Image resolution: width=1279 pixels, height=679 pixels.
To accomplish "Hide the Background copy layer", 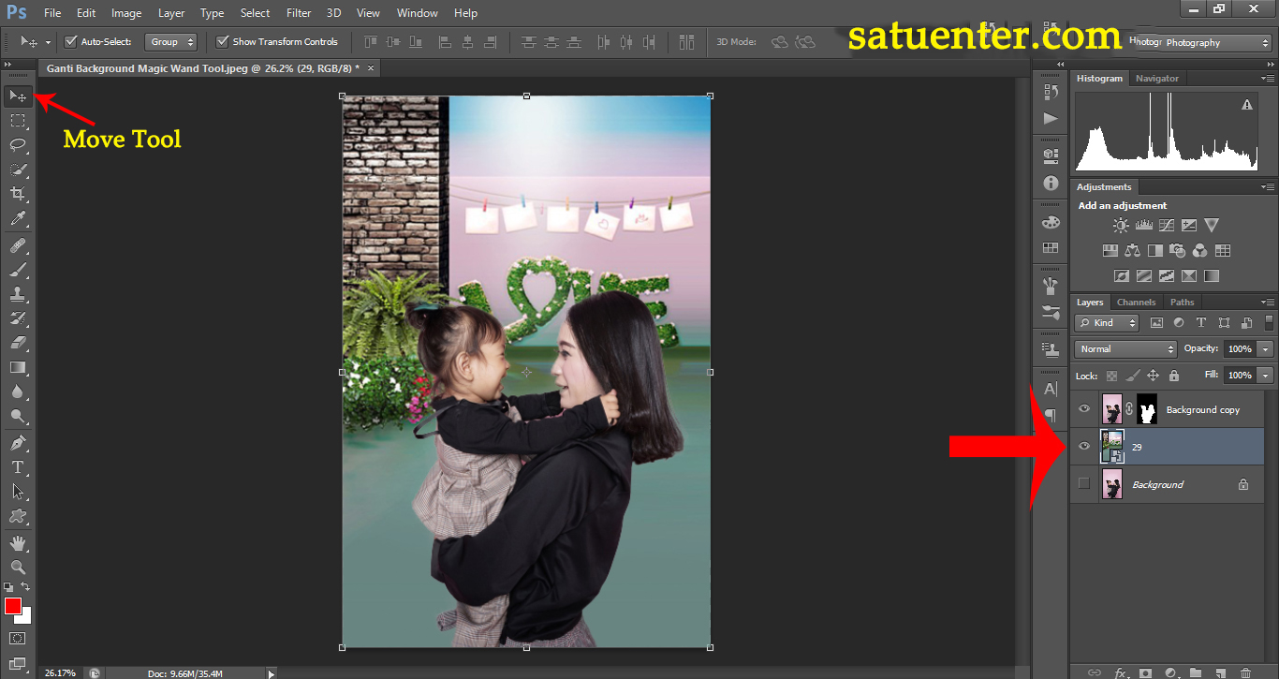I will coord(1084,409).
